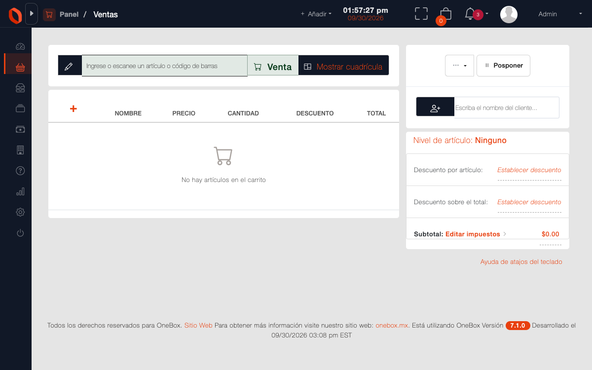Click the CANTIDAD column header
This screenshot has width=592, height=370.
[x=243, y=113]
